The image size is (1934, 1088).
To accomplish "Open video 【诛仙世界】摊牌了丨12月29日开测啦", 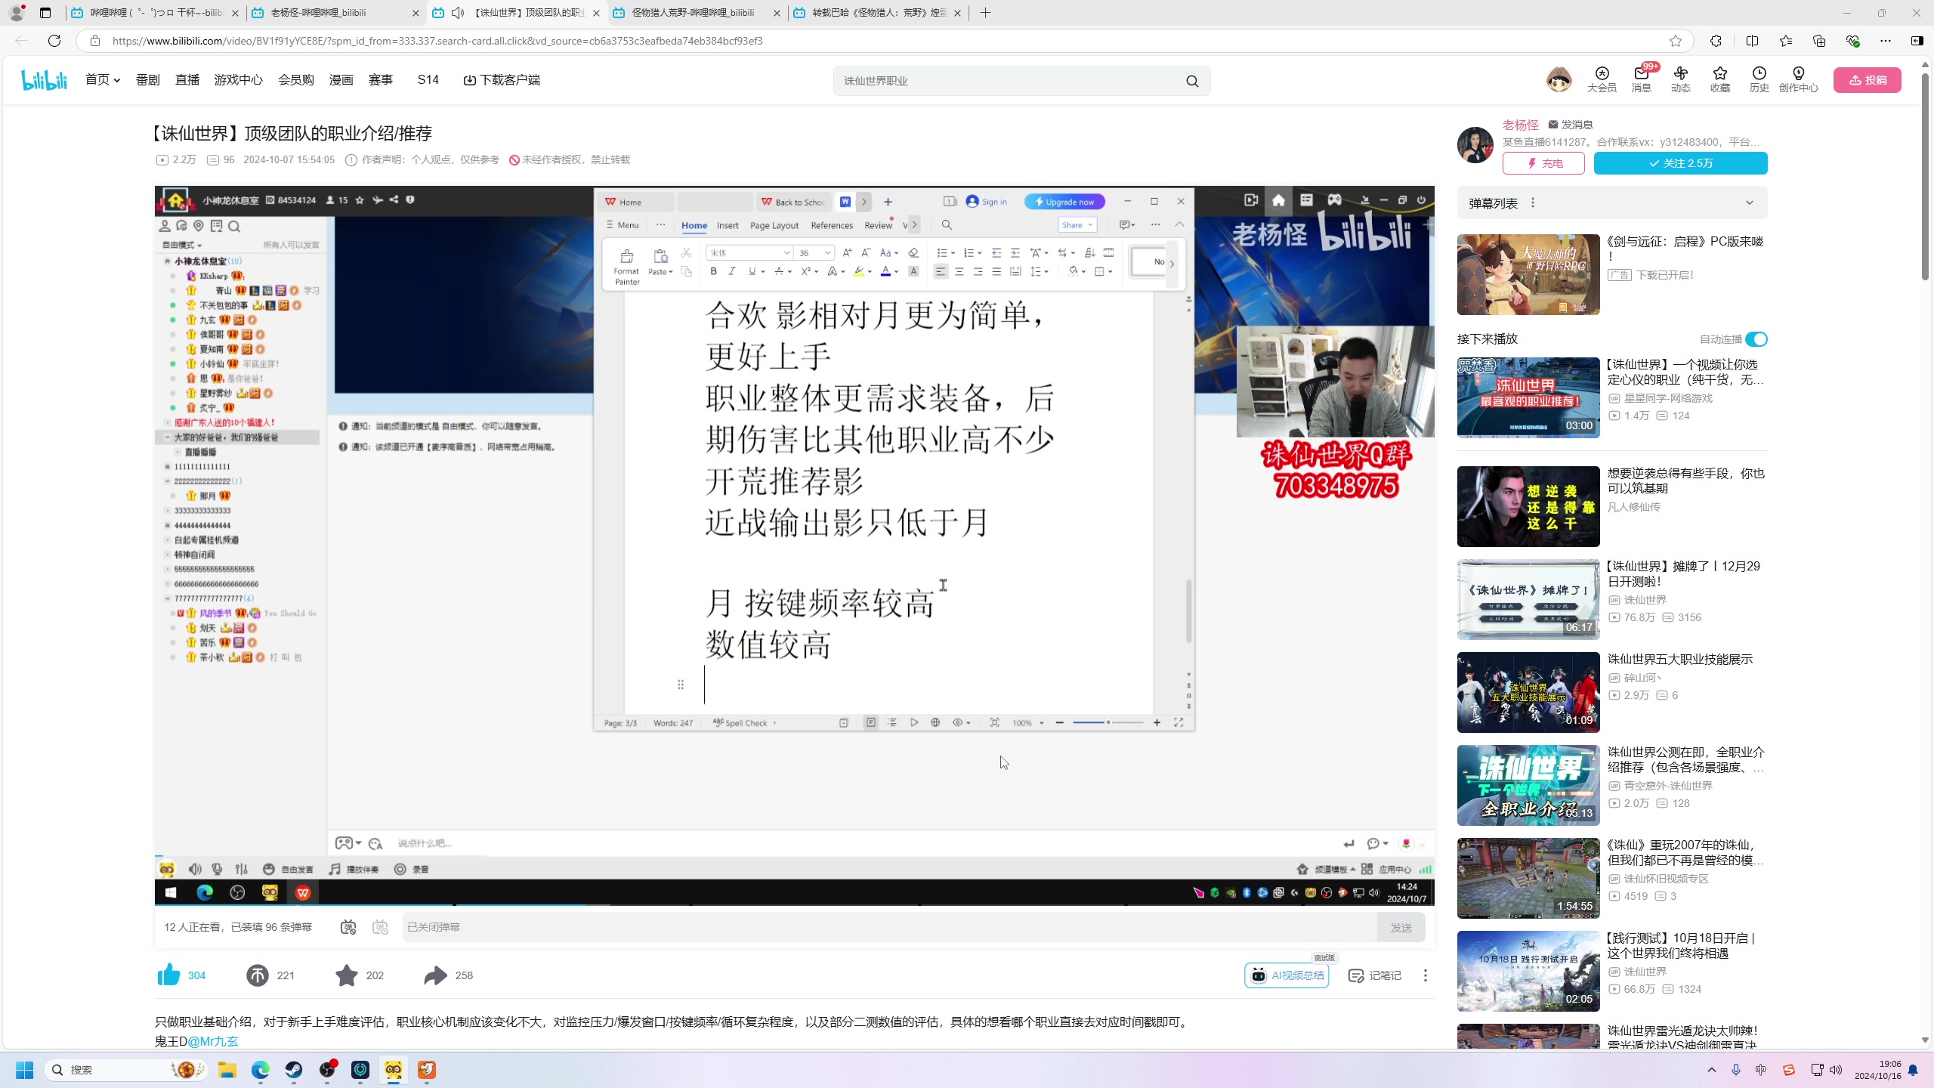I will coord(1683,573).
